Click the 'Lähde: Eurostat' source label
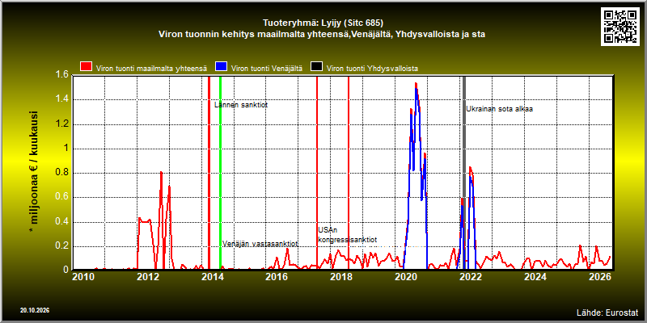647x323 pixels. (x=607, y=312)
